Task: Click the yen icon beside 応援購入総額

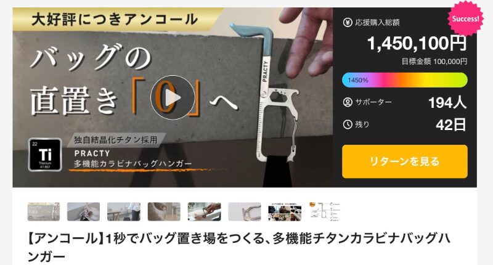Action: coord(348,22)
